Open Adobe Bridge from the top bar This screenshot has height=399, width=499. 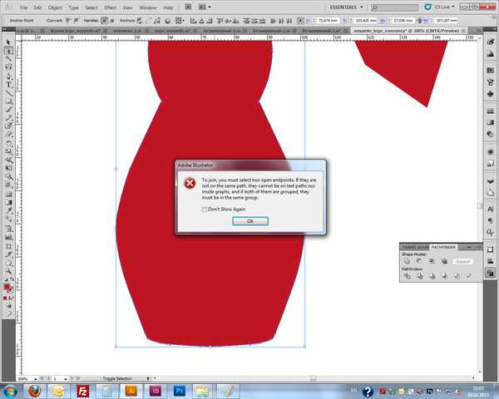(x=188, y=7)
